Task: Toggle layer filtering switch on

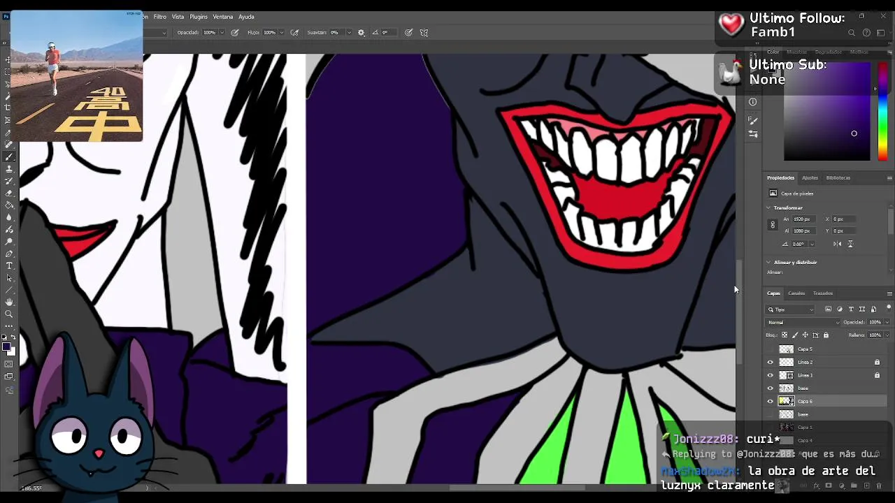Action: [889, 308]
